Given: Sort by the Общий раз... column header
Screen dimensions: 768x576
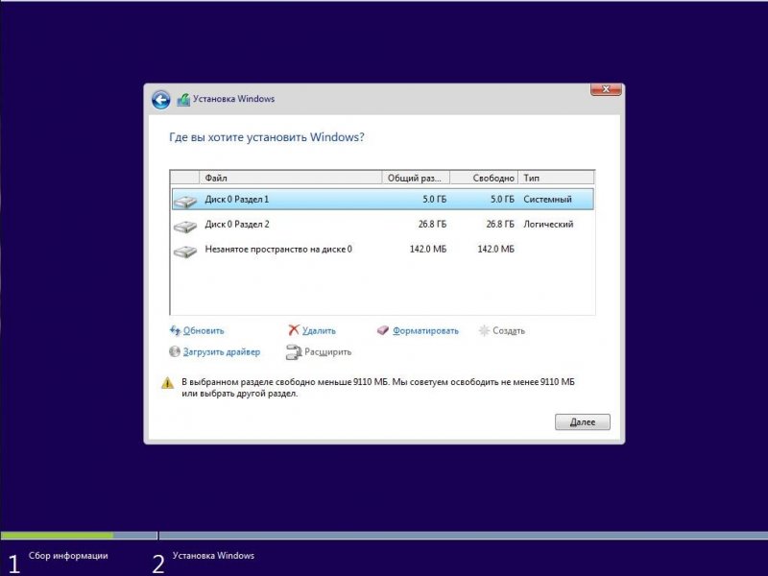Looking at the screenshot, I should (x=416, y=178).
